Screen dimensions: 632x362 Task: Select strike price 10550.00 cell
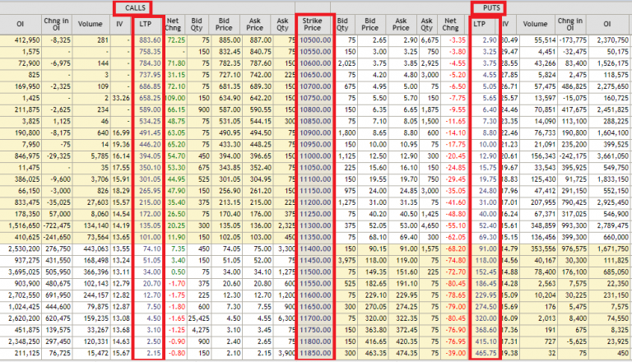pos(315,52)
